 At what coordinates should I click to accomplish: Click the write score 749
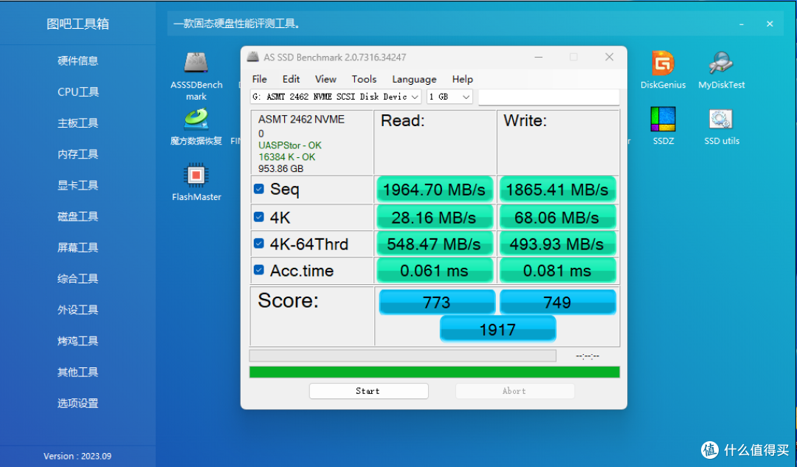pos(558,302)
